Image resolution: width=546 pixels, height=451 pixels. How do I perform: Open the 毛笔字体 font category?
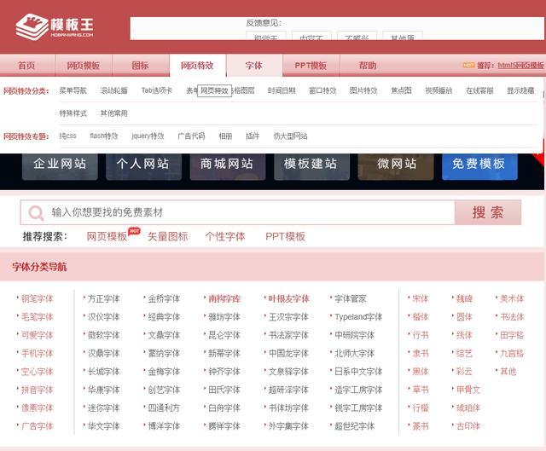point(37,317)
